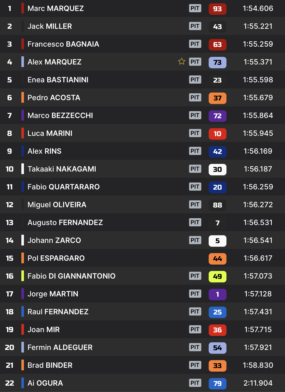Select the yellow 49 rider number badge
The height and width of the screenshot is (392, 285).
click(x=218, y=277)
